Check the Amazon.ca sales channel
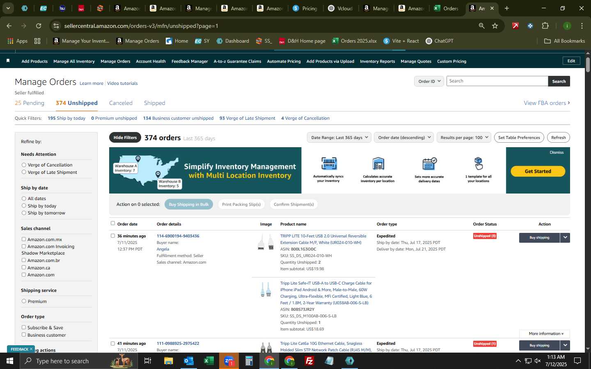The image size is (591, 369). [24, 267]
